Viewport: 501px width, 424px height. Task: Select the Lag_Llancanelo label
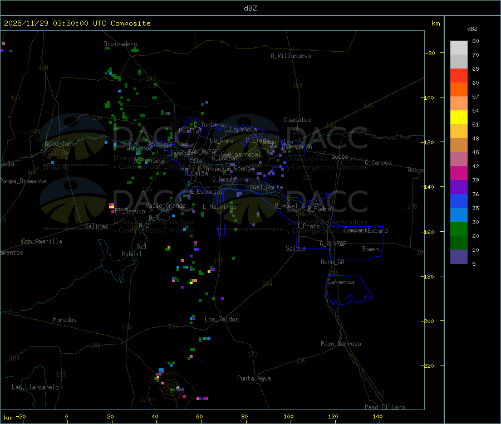click(x=35, y=387)
